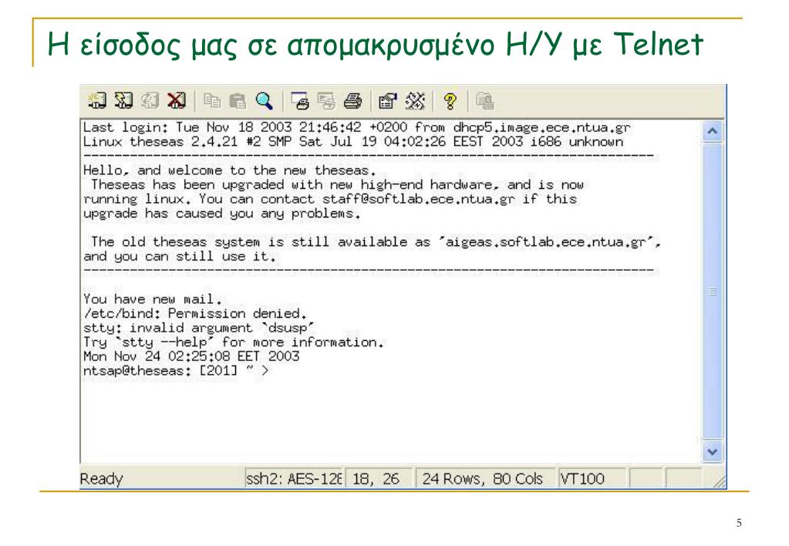Click the slide page number 5
This screenshot has width=789, height=546.
pos(739,523)
